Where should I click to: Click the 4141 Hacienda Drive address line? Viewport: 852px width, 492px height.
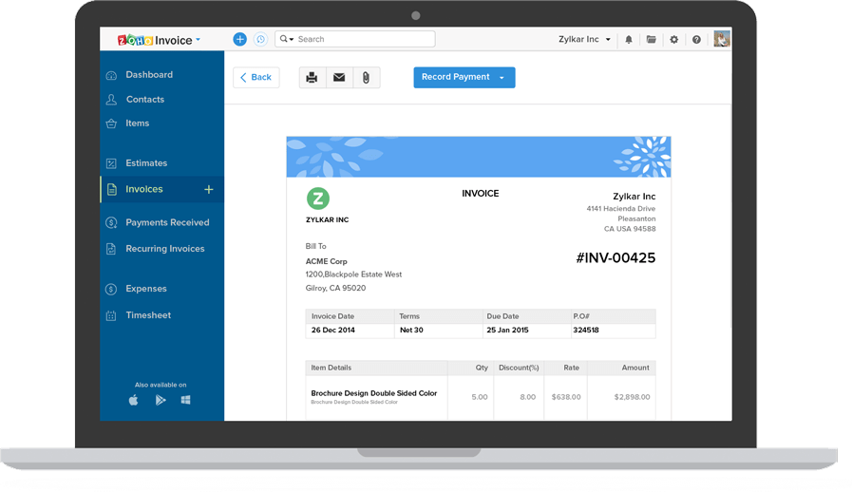click(621, 209)
